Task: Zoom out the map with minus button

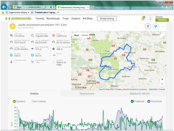Action: click(x=162, y=84)
